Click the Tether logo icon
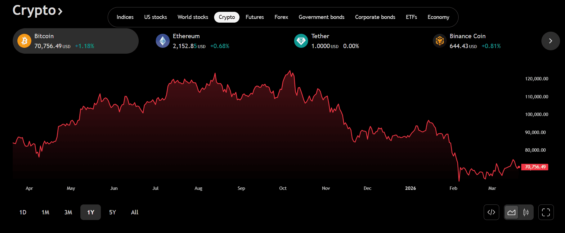The width and height of the screenshot is (565, 233). 301,41
